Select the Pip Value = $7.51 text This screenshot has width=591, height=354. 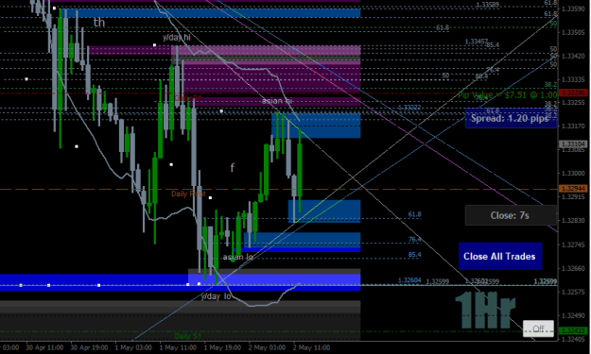507,95
